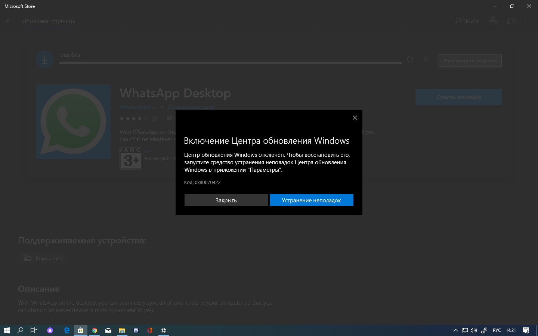Click Microsoft Store taskbar icon
Viewport: 538px width, 336px height.
click(x=80, y=330)
